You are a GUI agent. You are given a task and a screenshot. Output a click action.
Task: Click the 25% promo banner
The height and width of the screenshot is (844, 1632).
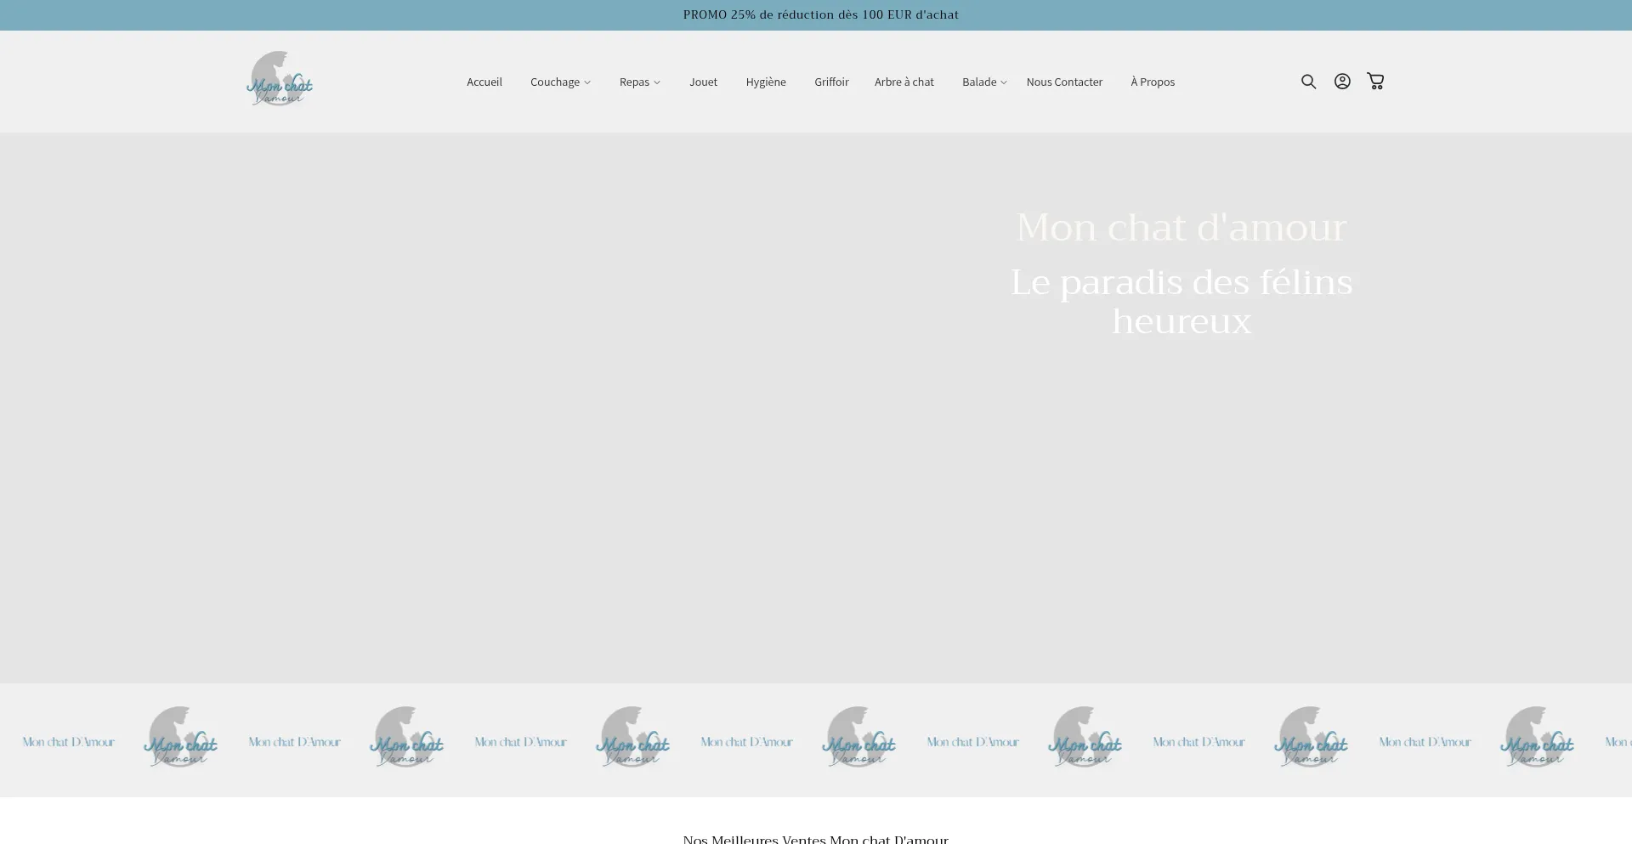point(820,14)
